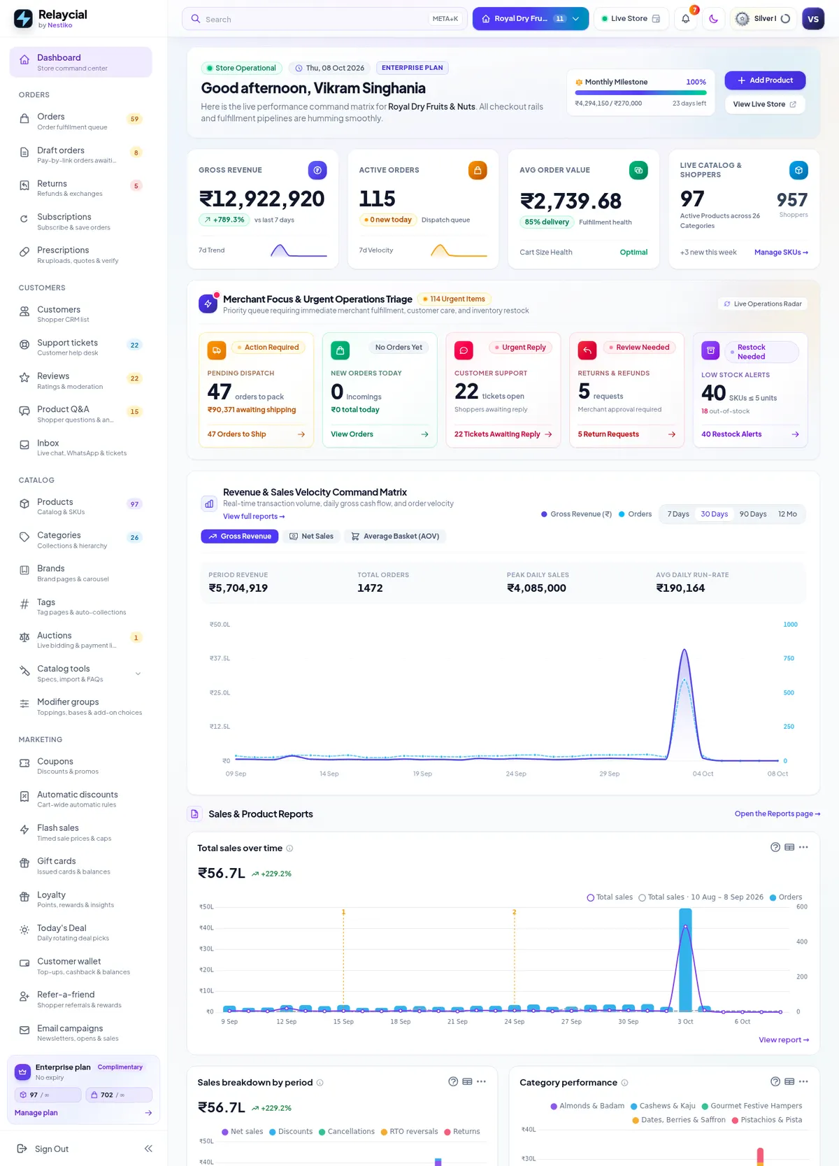
Task: Click the View Live Store button
Action: pyautogui.click(x=765, y=104)
